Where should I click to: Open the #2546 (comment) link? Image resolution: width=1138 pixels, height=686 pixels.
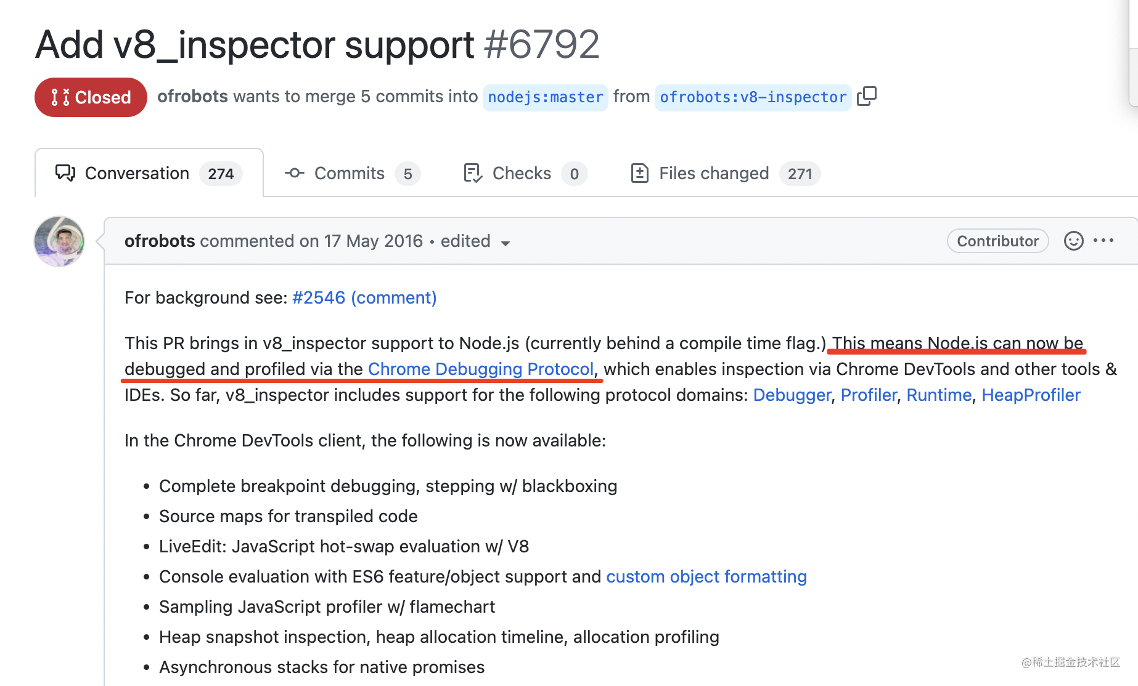point(364,298)
